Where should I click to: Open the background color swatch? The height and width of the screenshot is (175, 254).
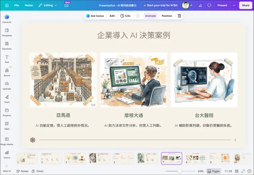(138, 16)
